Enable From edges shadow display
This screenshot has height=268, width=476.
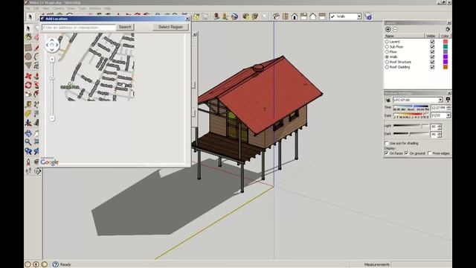click(x=430, y=153)
